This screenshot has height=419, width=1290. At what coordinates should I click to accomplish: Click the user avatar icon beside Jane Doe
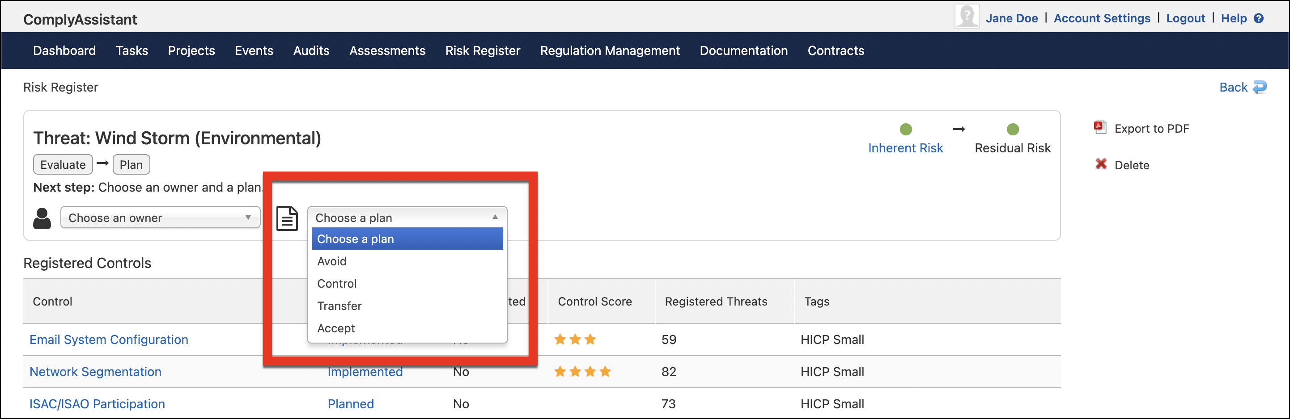click(967, 17)
